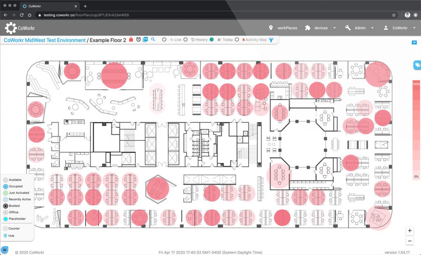Click the Occupied legend icon
Viewport: 421px width, 255px height.
(x=5, y=187)
